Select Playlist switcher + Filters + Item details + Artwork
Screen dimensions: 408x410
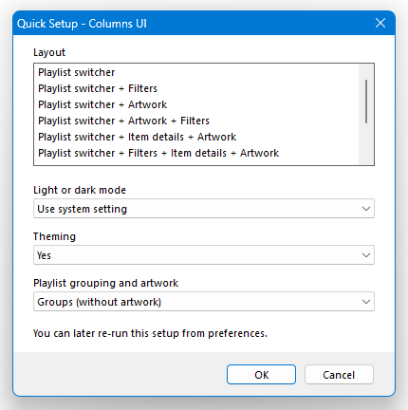pyautogui.click(x=198, y=153)
